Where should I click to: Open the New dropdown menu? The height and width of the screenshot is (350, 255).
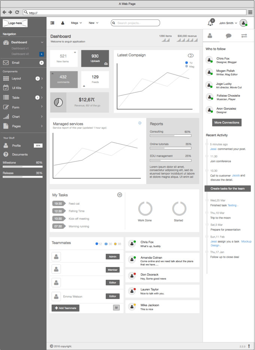(x=93, y=23)
